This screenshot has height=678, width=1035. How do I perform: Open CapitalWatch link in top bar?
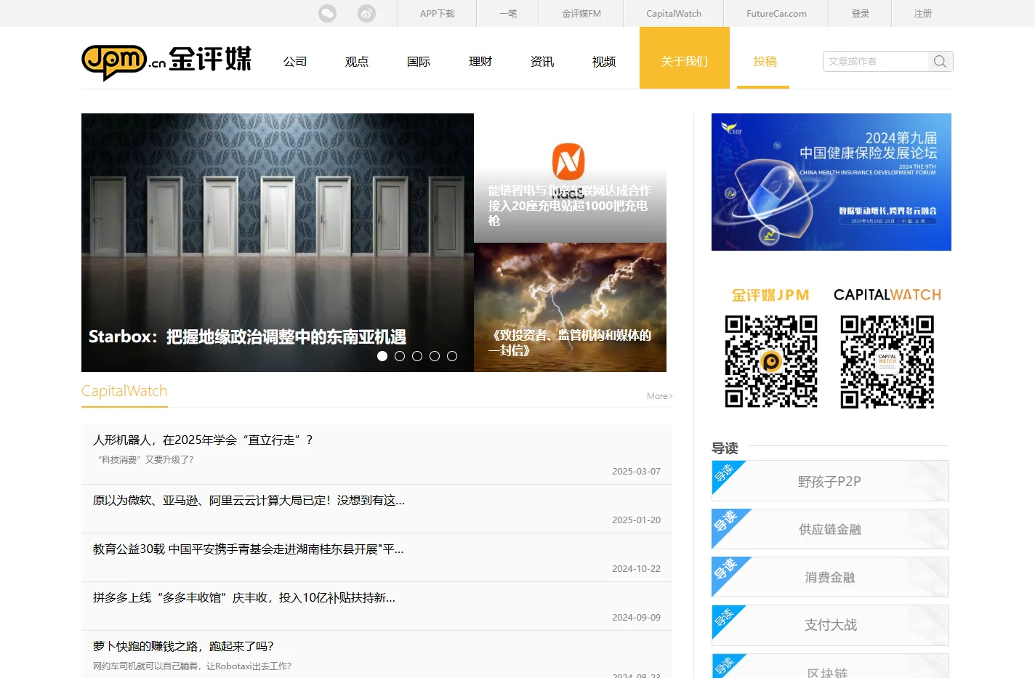point(674,13)
